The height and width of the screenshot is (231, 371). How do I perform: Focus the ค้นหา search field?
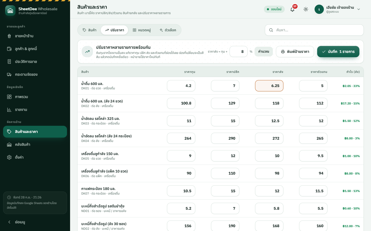(314, 30)
